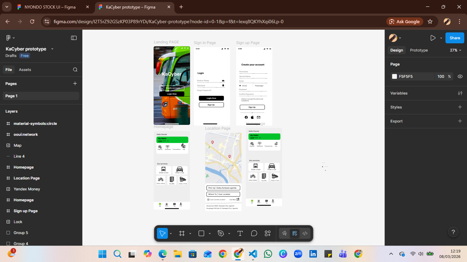
Task: Add a new page with plus icon
Action: click(75, 84)
